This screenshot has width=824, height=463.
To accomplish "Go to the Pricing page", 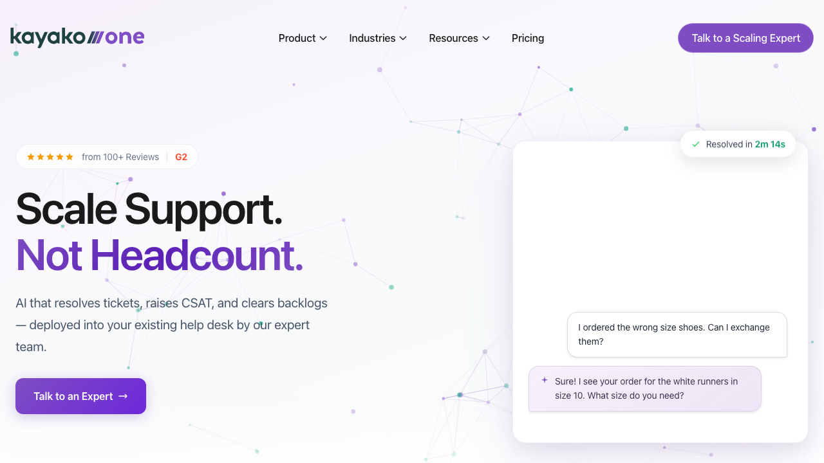I will click(528, 39).
